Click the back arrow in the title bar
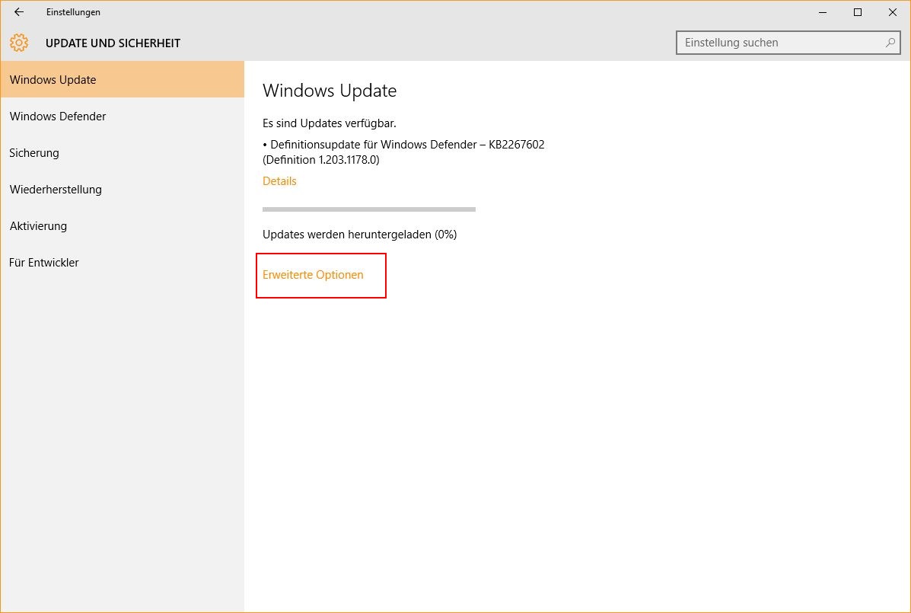Viewport: 911px width, 613px height. (19, 12)
